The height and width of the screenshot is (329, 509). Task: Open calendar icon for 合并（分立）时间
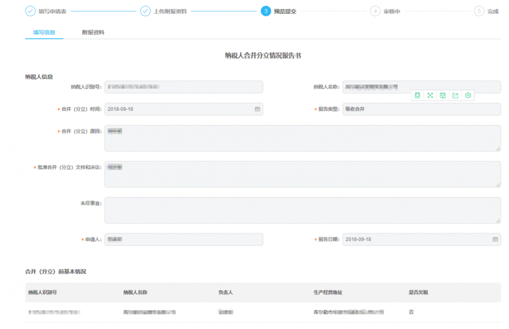[257, 109]
